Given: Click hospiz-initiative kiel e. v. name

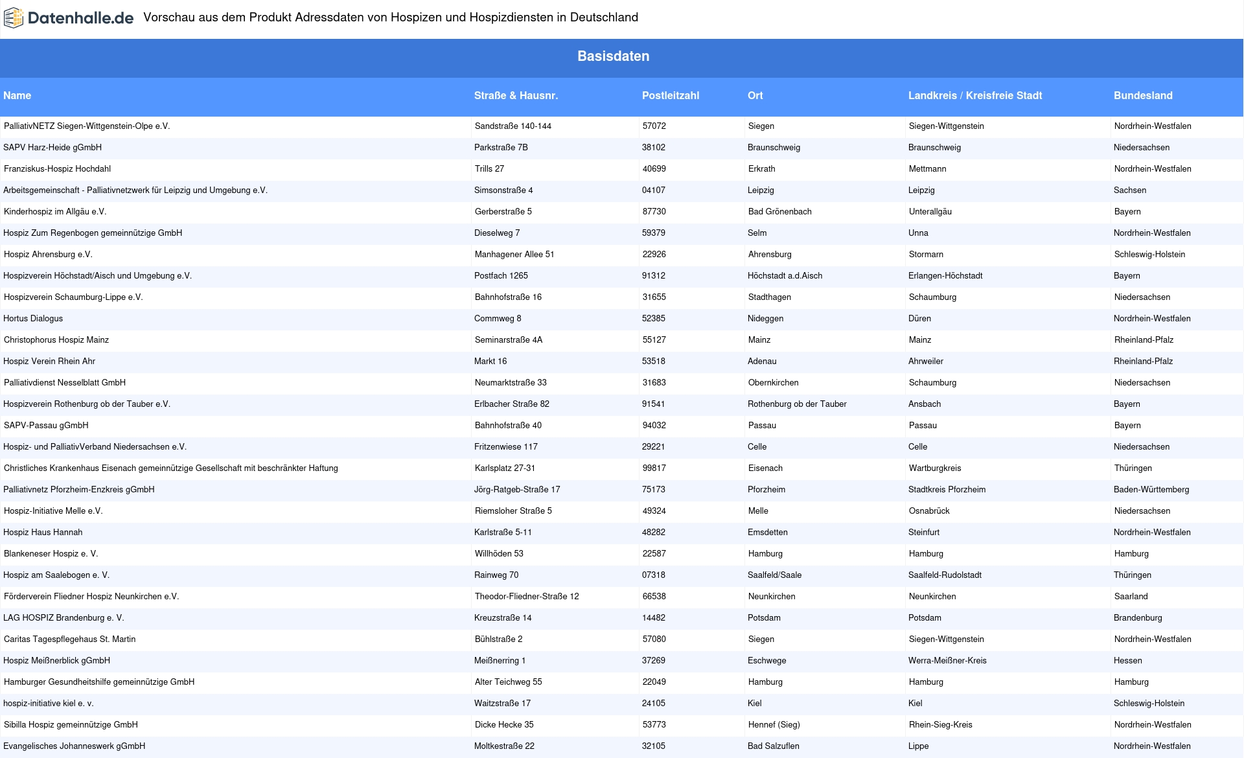Looking at the screenshot, I should [x=49, y=704].
